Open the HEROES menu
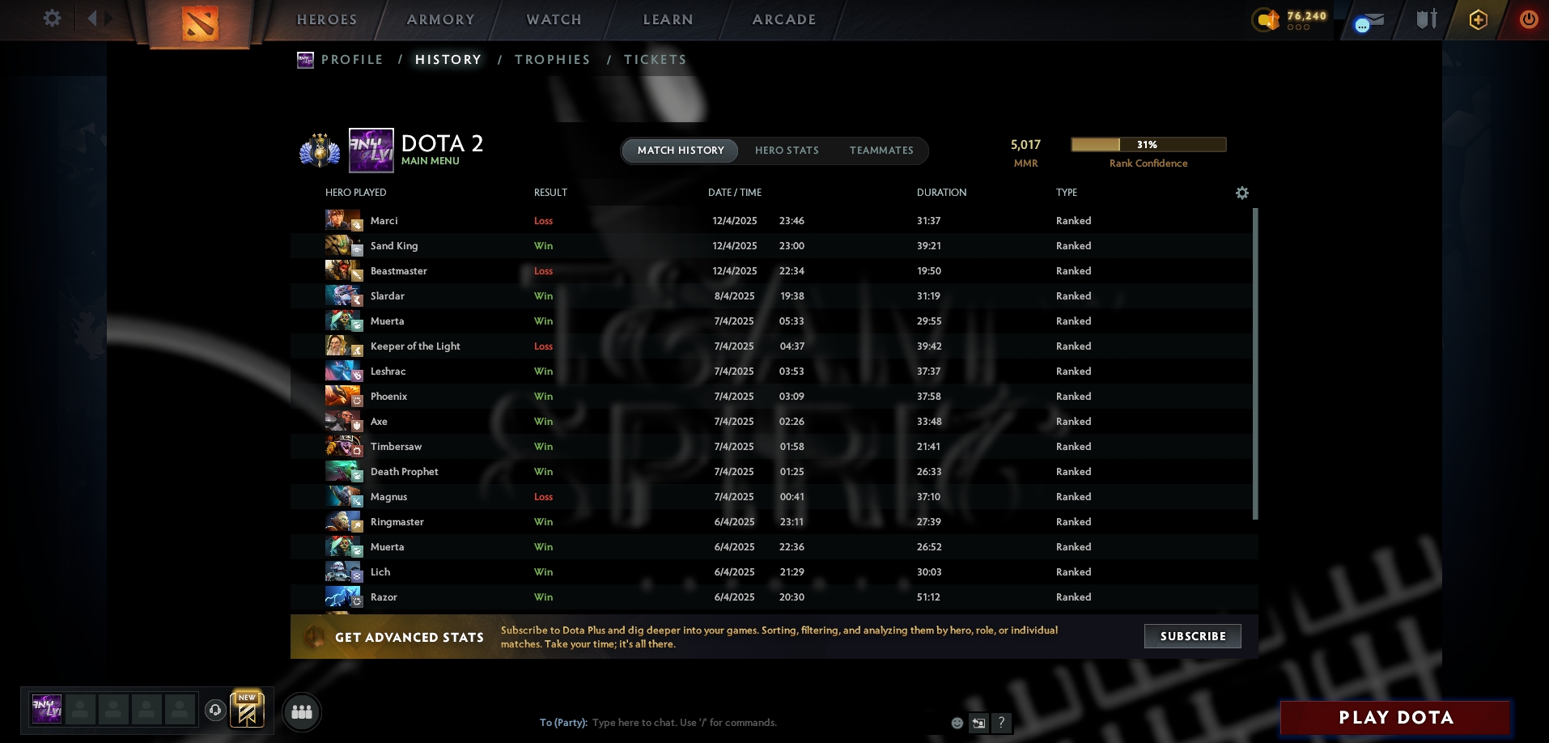This screenshot has height=743, width=1549. tap(327, 19)
